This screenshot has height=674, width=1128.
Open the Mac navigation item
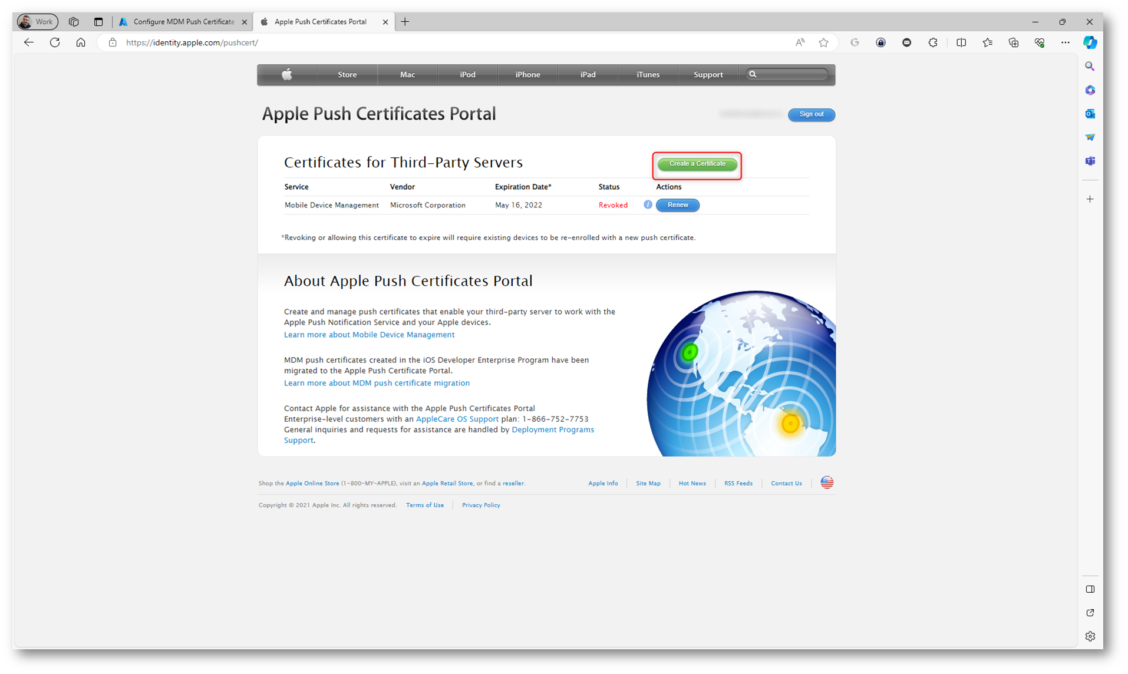407,74
